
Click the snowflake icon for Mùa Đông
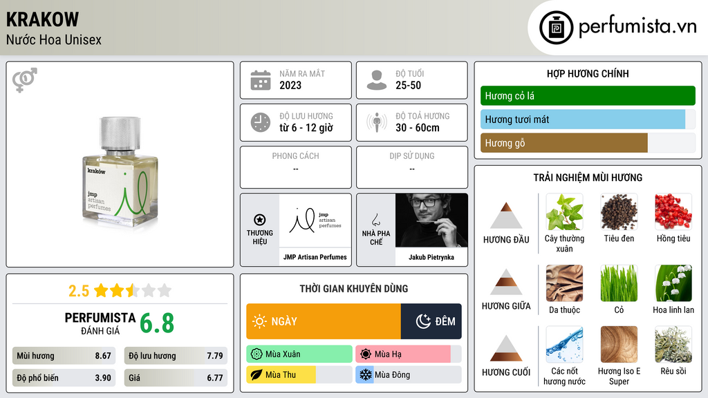click(x=366, y=375)
